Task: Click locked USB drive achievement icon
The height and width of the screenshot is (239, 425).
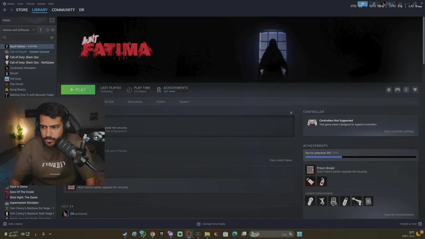Action: (x=345, y=201)
